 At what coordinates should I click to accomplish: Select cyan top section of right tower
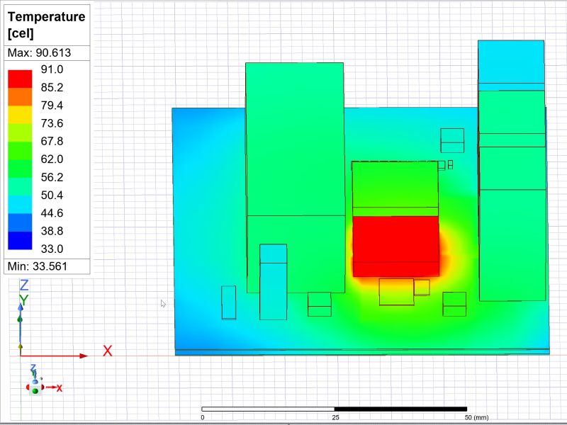510,64
